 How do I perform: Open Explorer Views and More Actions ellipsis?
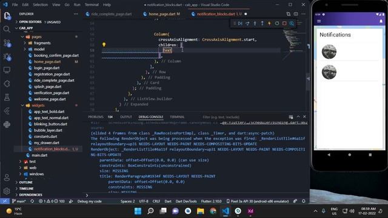click(x=76, y=14)
